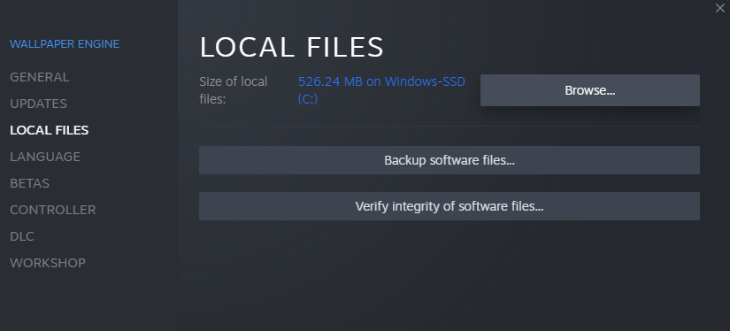Viewport: 730px width, 331px height.
Task: Open the General settings section
Action: [40, 77]
